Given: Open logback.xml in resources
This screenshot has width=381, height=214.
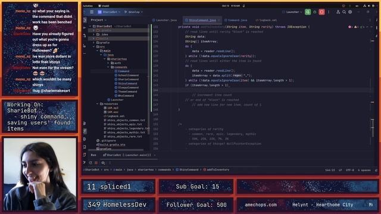Looking at the screenshot, I should point(114,117).
